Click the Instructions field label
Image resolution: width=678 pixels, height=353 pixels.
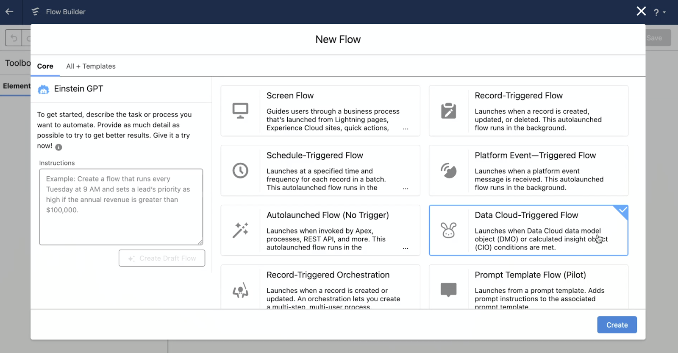[57, 163]
